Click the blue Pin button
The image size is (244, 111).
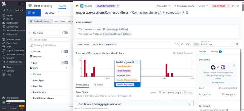[33, 13]
